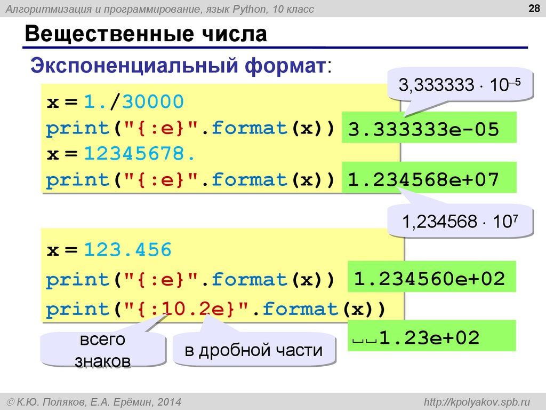
Task: Click the print line below "x = 1./30000"
Action: point(190,128)
